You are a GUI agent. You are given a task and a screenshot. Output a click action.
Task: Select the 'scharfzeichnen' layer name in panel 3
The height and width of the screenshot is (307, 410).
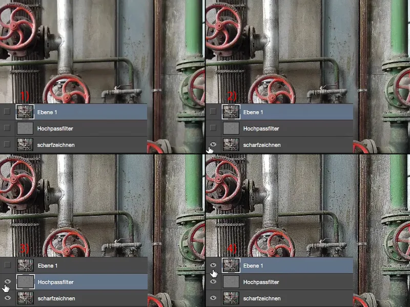click(56, 298)
